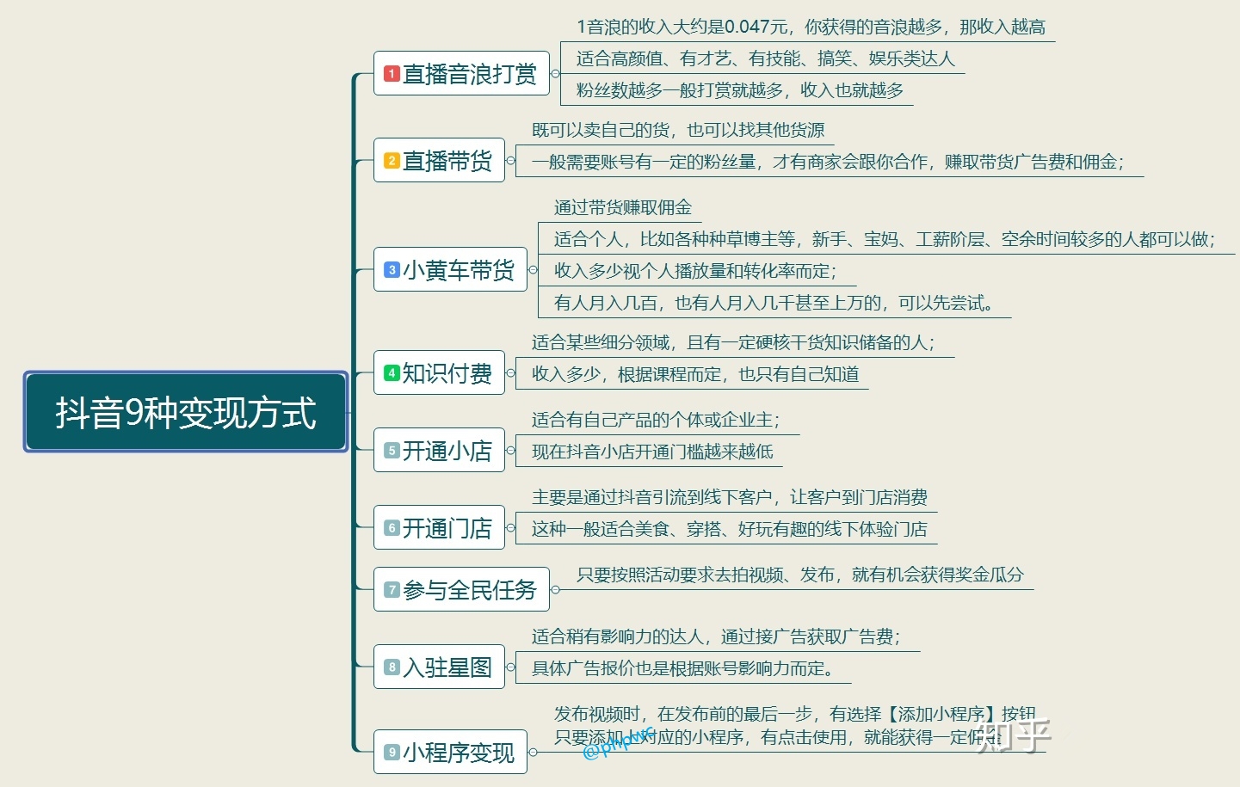Collapse the 开通门店 branch
The width and height of the screenshot is (1240, 787).
[510, 528]
